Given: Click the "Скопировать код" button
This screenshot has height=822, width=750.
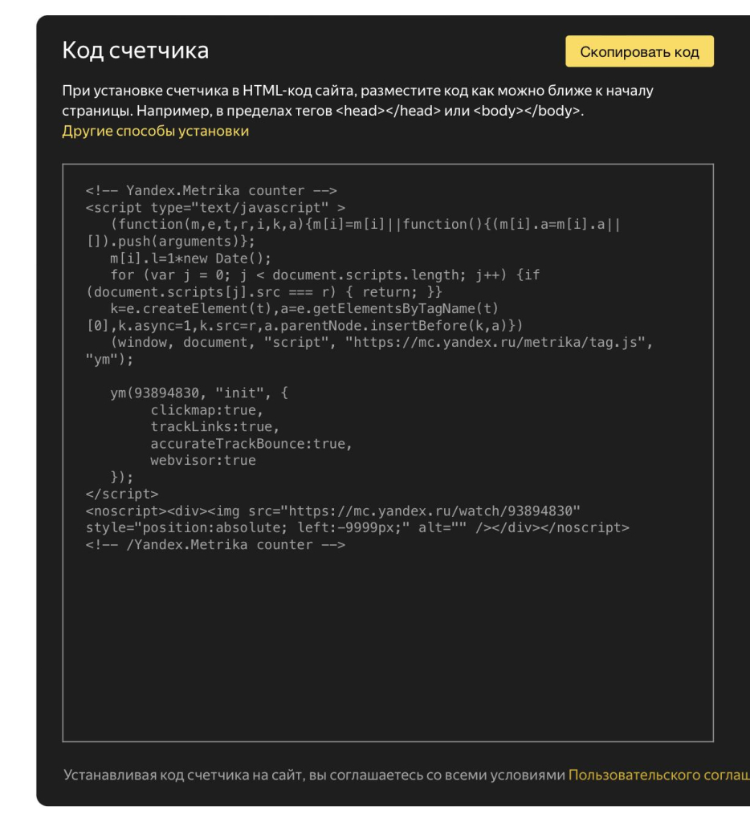Looking at the screenshot, I should 639,51.
